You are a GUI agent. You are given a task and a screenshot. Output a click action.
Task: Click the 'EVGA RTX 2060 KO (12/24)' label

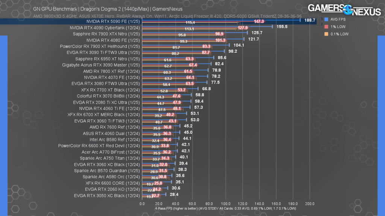[x=112, y=189]
